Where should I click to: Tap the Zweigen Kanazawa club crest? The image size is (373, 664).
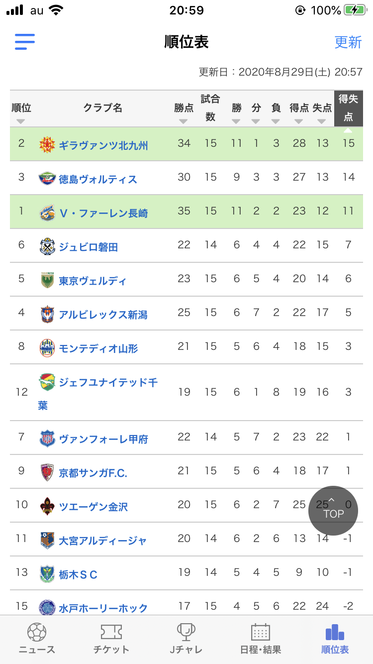click(47, 506)
